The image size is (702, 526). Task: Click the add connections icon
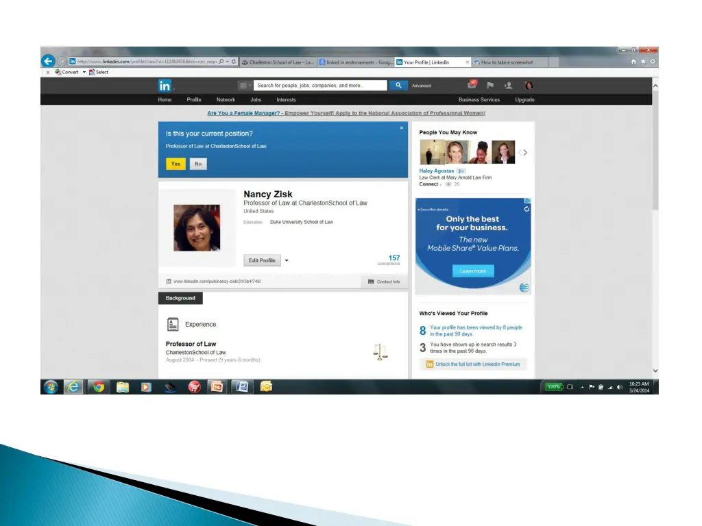pyautogui.click(x=508, y=86)
